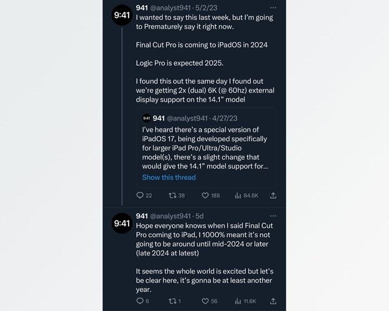
Task: Reply to the second tweet with 6 replies
Action: pyautogui.click(x=139, y=301)
